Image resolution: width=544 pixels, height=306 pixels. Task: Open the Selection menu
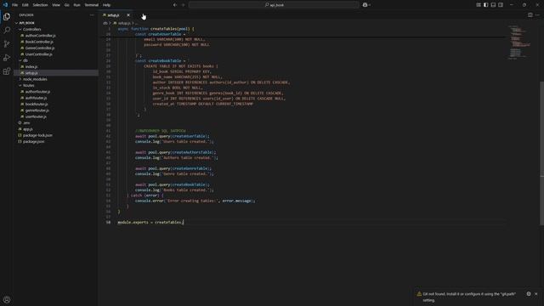40,5
